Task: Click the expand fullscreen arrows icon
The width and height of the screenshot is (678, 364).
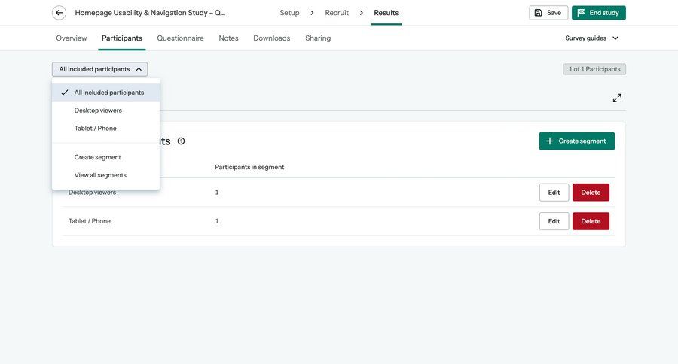Action: click(x=617, y=98)
